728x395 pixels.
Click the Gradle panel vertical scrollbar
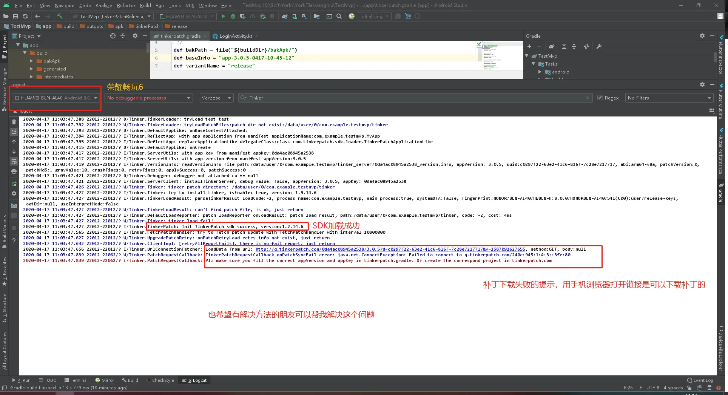tap(715, 57)
